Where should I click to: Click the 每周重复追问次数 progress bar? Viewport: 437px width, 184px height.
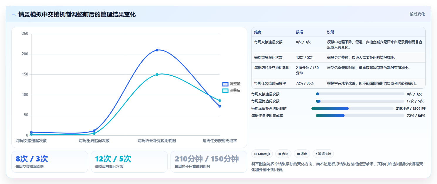click(360, 101)
